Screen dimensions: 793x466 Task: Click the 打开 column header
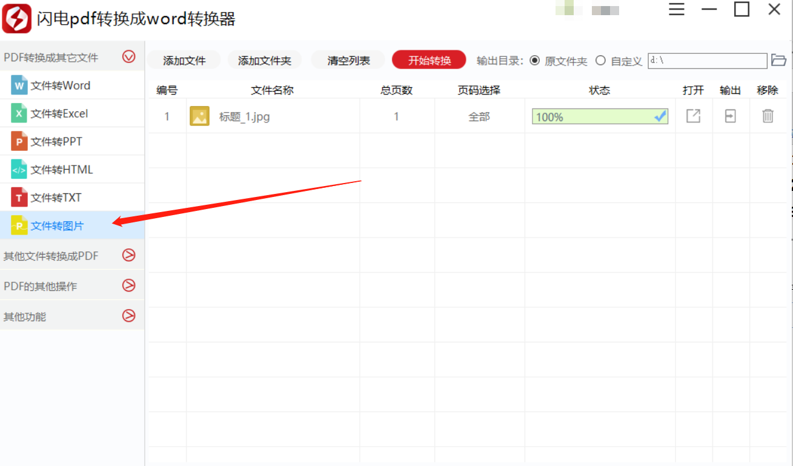point(693,90)
